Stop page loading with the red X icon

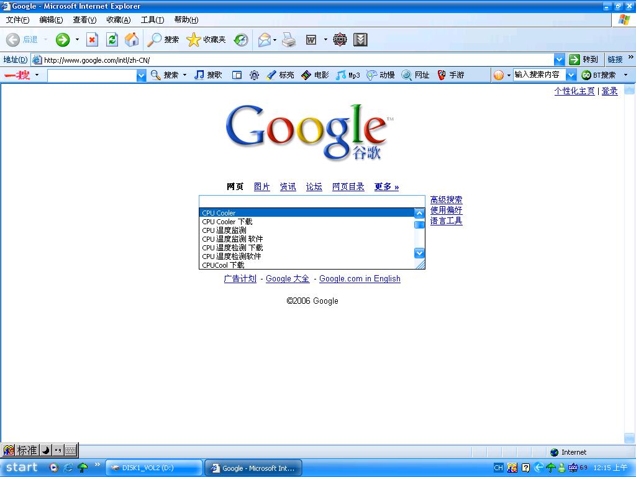click(x=92, y=39)
